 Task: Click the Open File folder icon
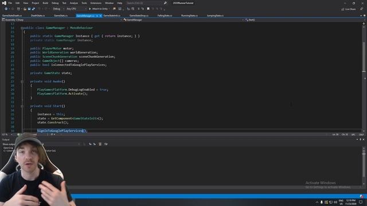click(x=25, y=9)
